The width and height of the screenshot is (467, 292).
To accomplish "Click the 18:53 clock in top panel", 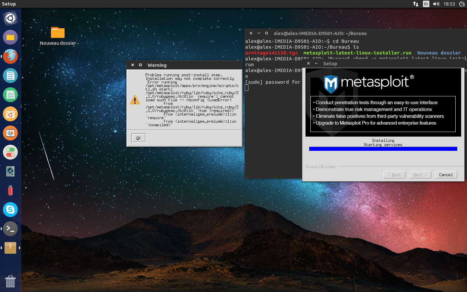I will [x=449, y=4].
